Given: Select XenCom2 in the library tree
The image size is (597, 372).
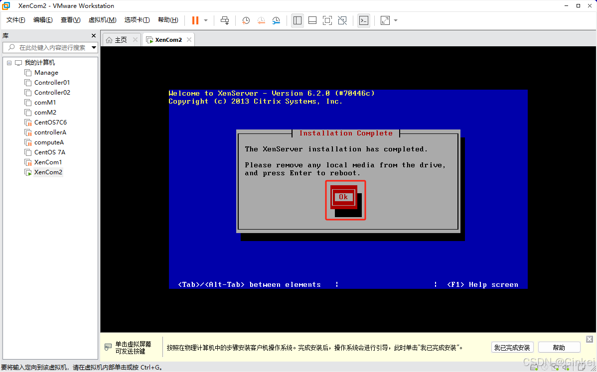Looking at the screenshot, I should pyautogui.click(x=48, y=172).
